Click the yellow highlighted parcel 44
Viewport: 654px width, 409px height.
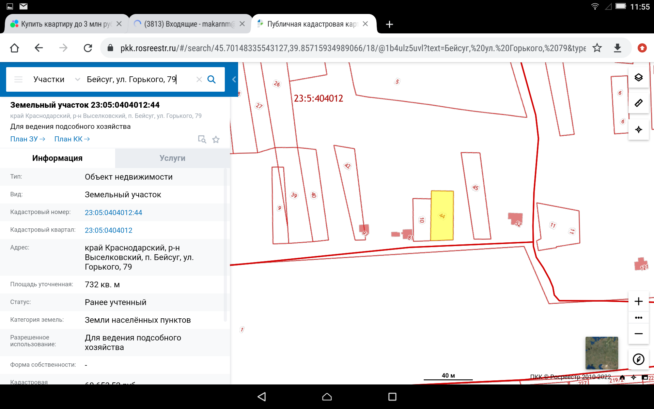point(442,216)
